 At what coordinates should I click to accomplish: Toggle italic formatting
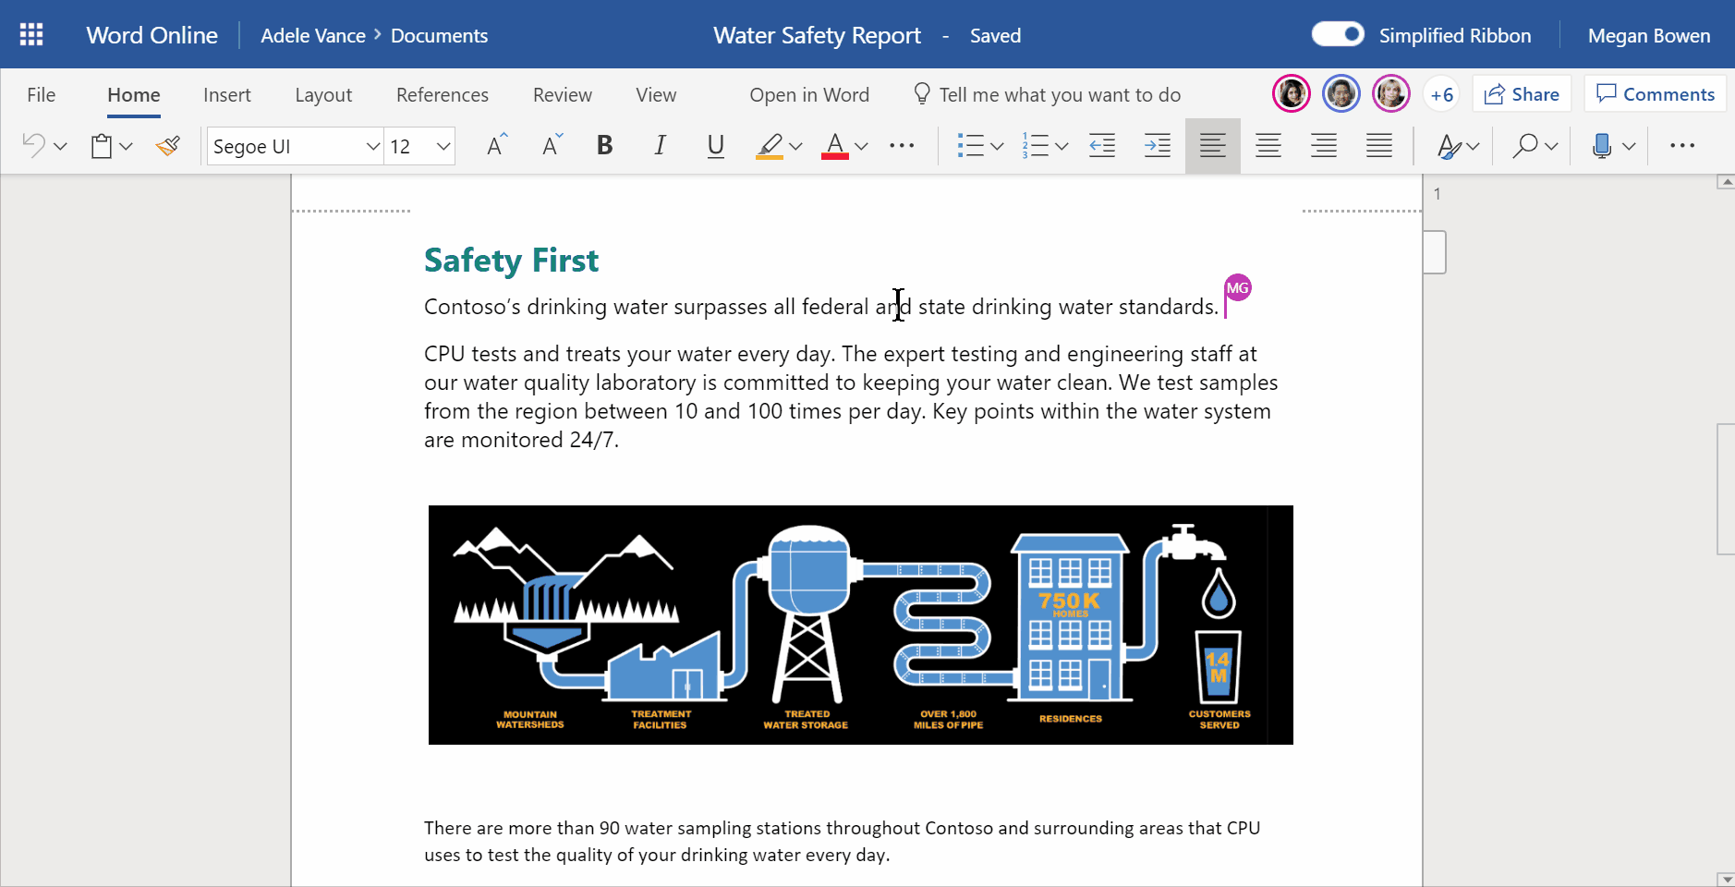point(660,145)
